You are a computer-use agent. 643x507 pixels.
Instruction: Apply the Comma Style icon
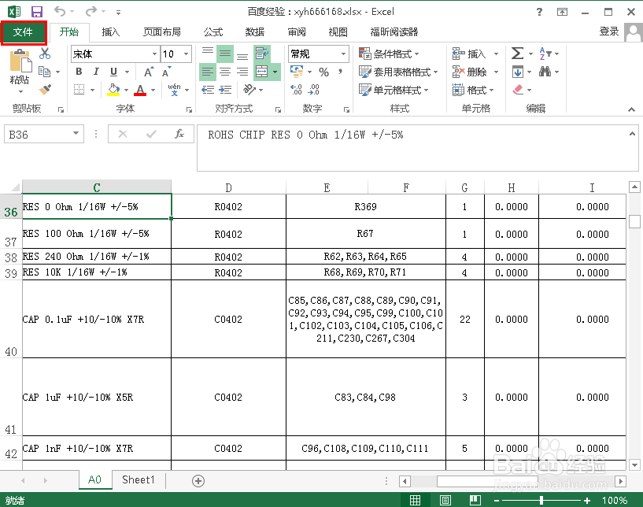[339, 70]
